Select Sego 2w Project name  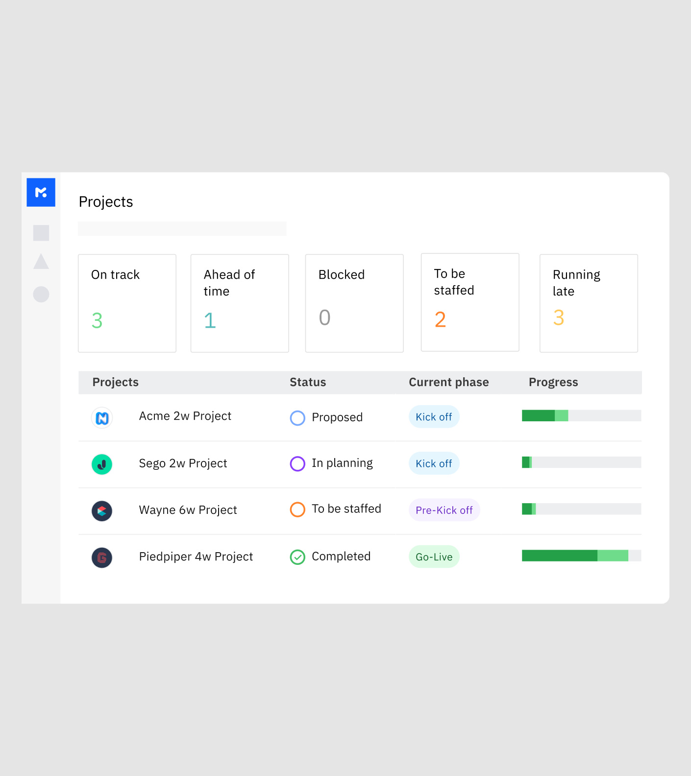tap(183, 463)
